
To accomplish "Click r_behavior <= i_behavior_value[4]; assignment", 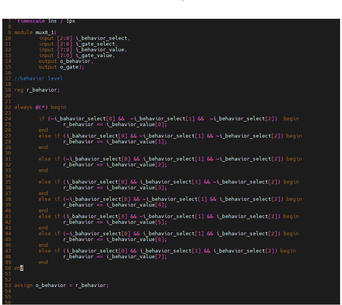I will click(x=115, y=205).
